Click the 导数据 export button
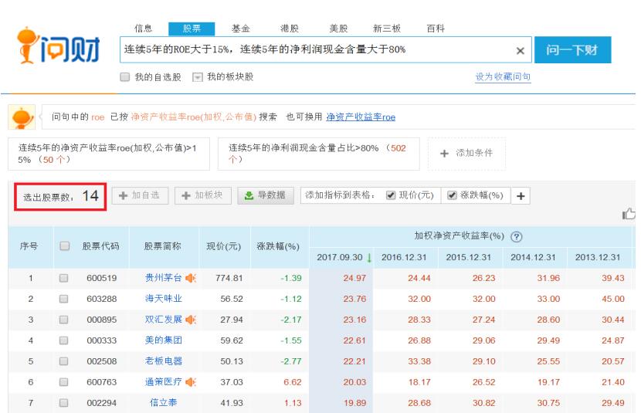 266,195
